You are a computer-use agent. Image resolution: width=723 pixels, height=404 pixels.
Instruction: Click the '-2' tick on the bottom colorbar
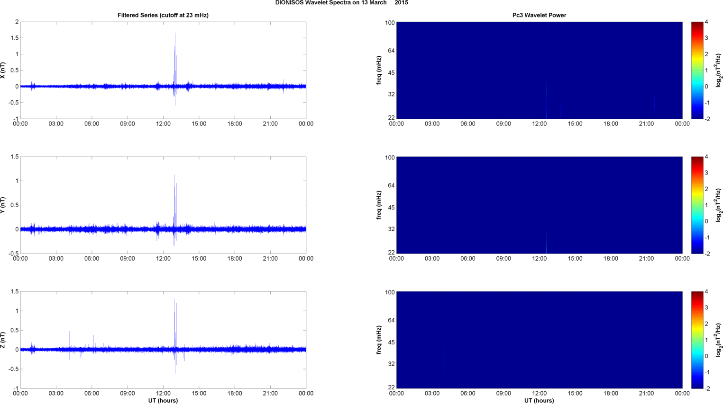pyautogui.click(x=707, y=388)
